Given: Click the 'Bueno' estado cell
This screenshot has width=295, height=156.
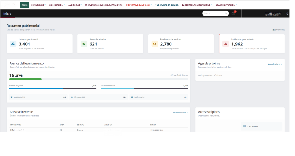Looking at the screenshot, I should pyautogui.click(x=80, y=130).
